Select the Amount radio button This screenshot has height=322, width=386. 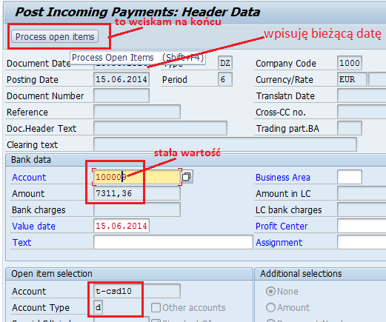(270, 308)
